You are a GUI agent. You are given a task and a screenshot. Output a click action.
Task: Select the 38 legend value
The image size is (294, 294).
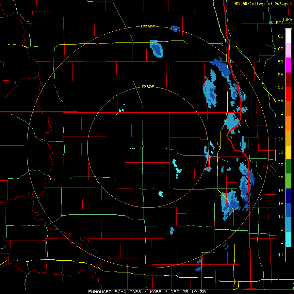tap(281, 126)
